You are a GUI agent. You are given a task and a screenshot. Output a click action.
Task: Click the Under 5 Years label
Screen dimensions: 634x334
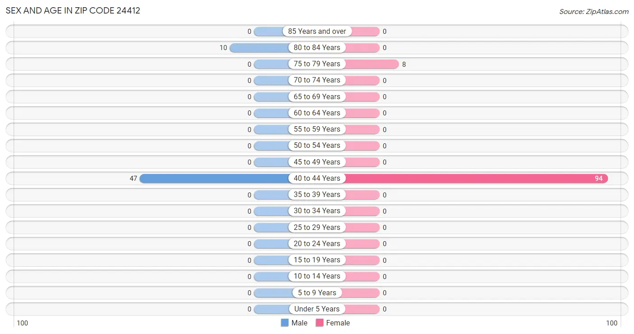pyautogui.click(x=317, y=309)
